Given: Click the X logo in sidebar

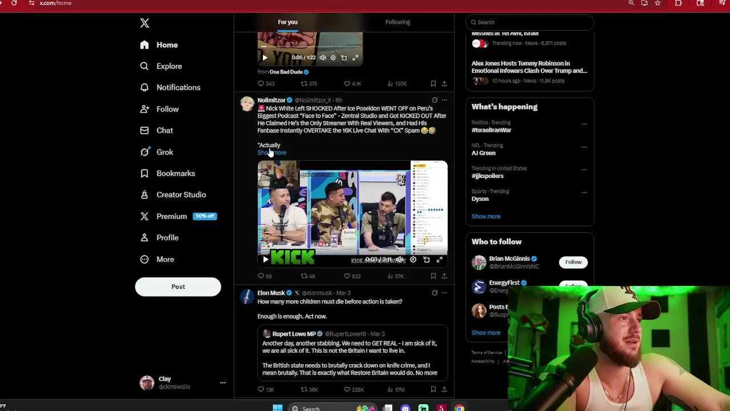Looking at the screenshot, I should point(144,23).
